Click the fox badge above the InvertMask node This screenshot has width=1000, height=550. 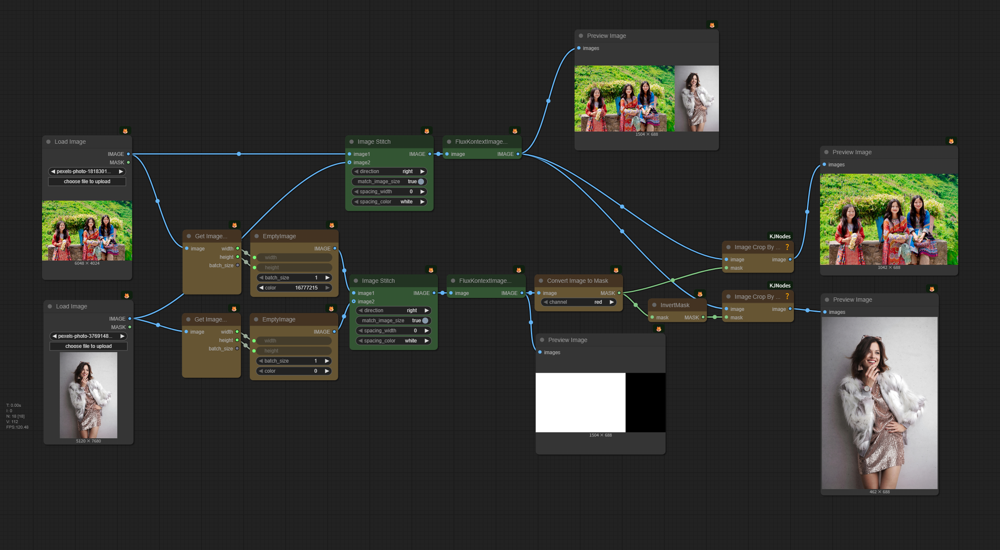pyautogui.click(x=700, y=294)
